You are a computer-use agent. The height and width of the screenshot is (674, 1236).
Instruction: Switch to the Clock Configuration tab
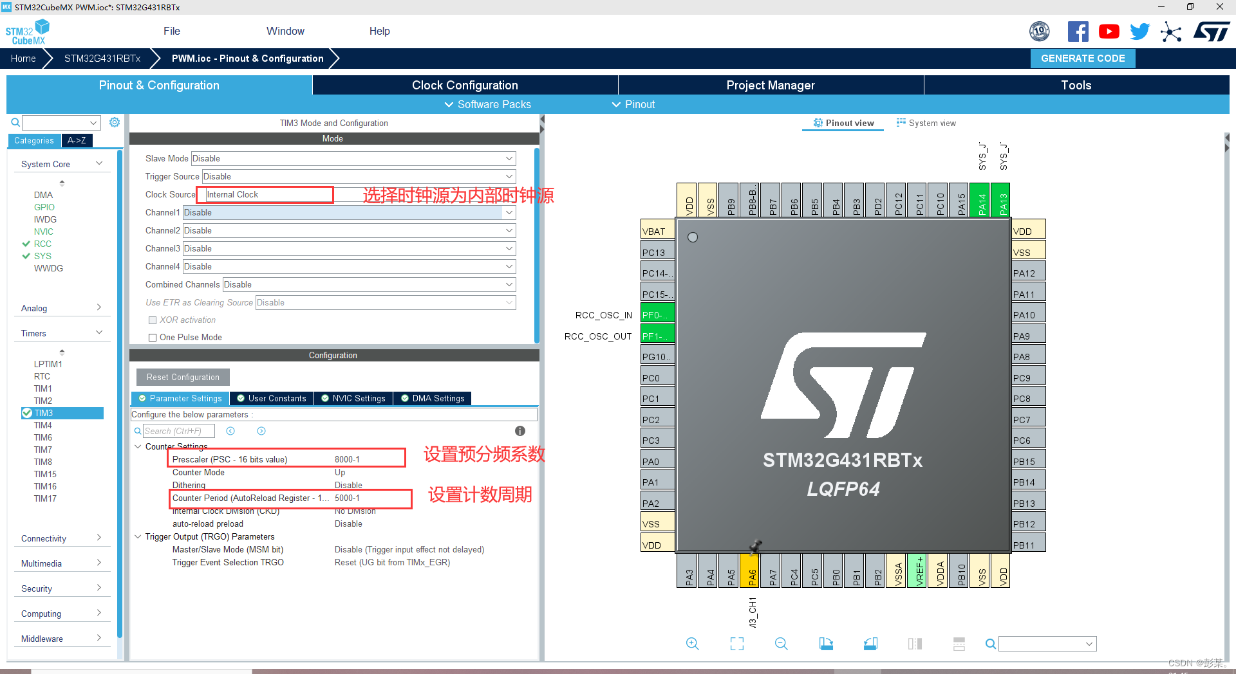click(x=464, y=85)
